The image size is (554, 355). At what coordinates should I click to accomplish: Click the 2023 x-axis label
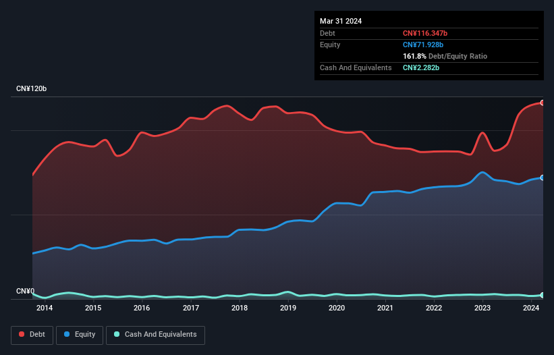tap(482, 308)
